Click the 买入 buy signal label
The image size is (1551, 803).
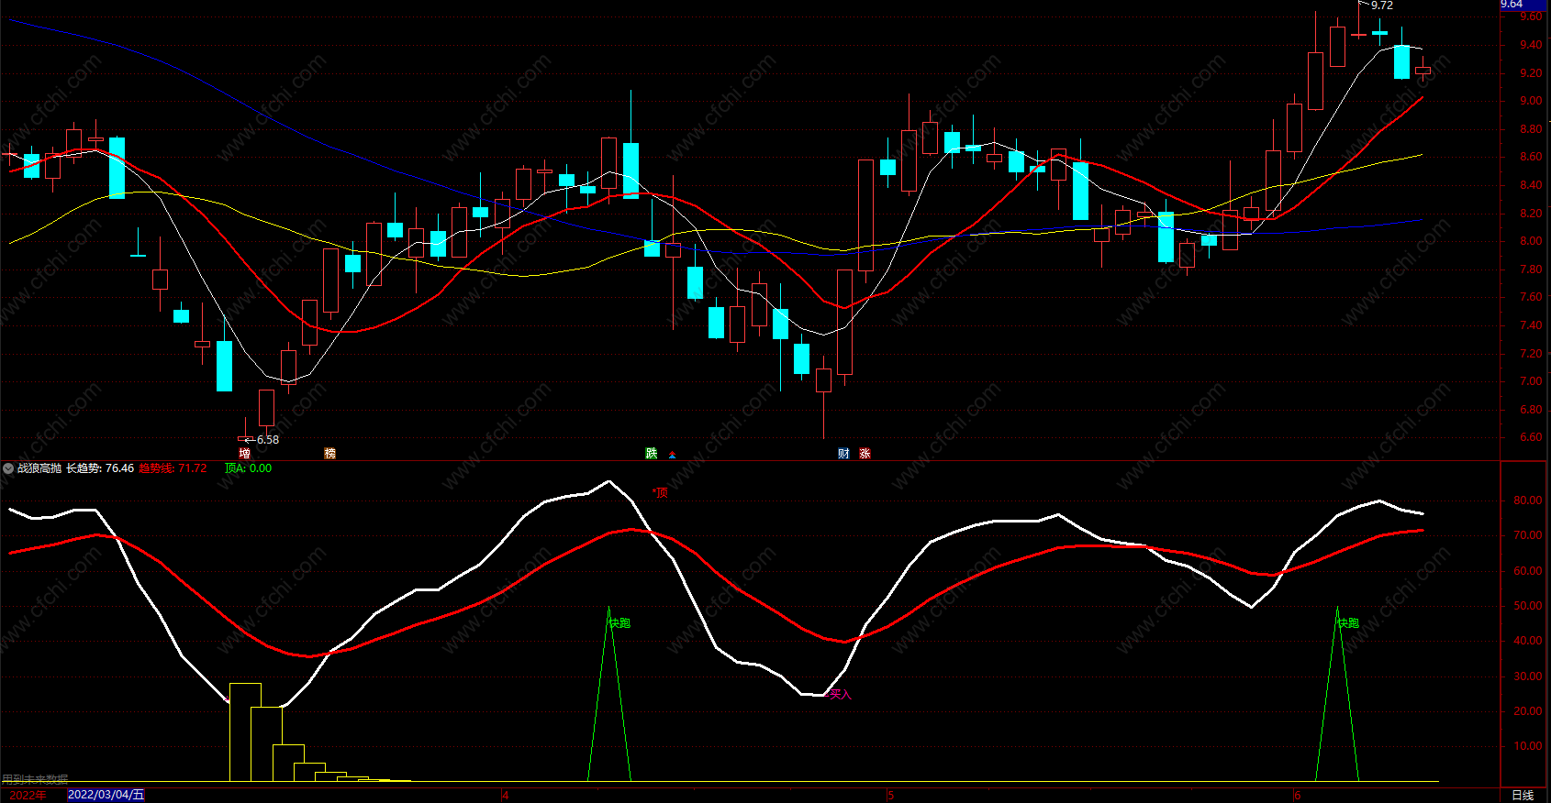[x=840, y=695]
